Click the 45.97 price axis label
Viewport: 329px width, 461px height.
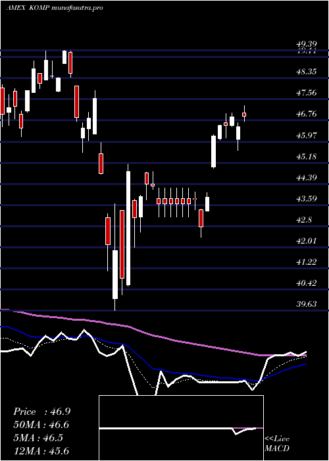point(307,135)
